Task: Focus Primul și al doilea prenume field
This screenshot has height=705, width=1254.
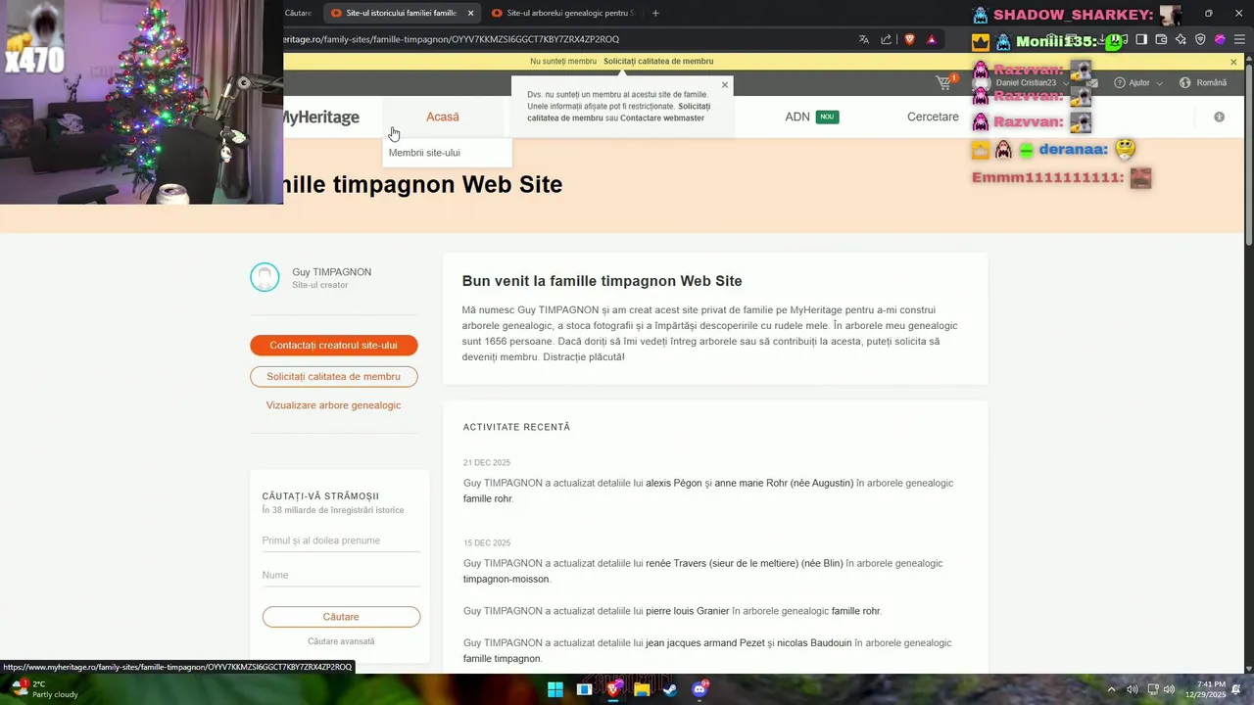Action: tap(341, 540)
